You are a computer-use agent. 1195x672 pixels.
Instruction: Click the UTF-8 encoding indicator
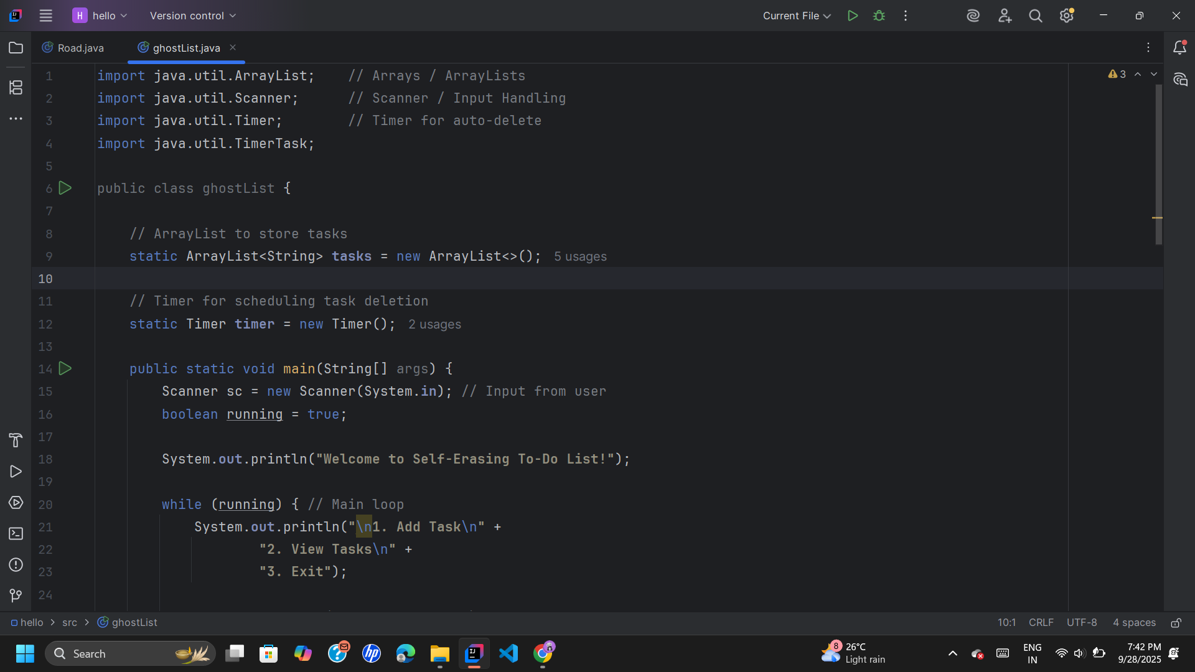[1082, 623]
